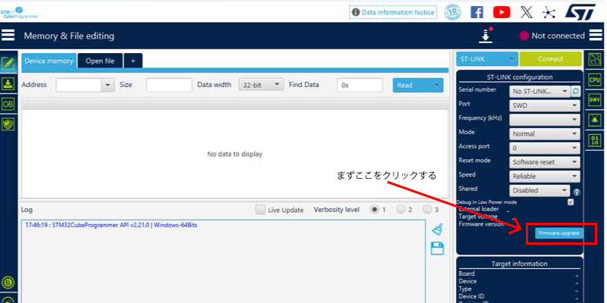Open the Data width 32-bit dropdown
The width and height of the screenshot is (607, 303).
(261, 85)
